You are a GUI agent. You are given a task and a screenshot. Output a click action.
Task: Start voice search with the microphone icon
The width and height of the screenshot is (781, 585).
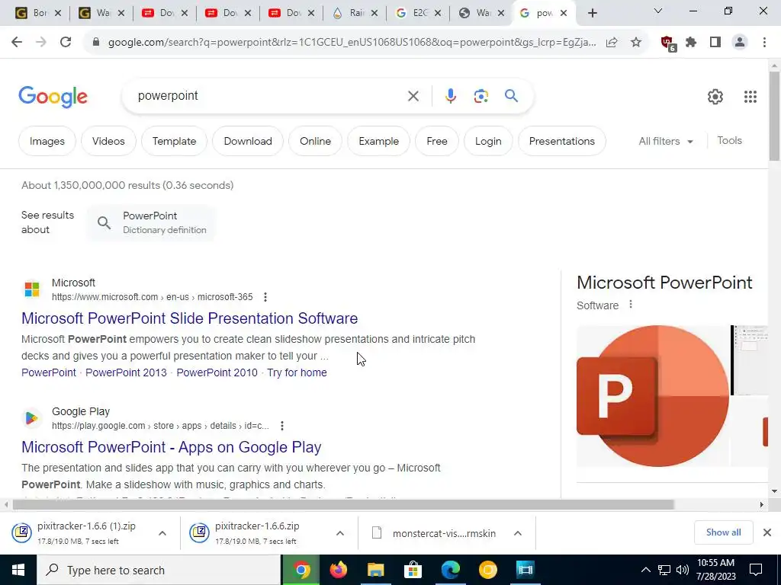point(450,95)
